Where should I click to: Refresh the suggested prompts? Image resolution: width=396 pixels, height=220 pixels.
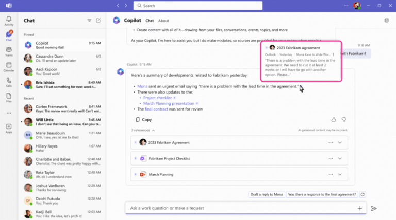point(362,195)
